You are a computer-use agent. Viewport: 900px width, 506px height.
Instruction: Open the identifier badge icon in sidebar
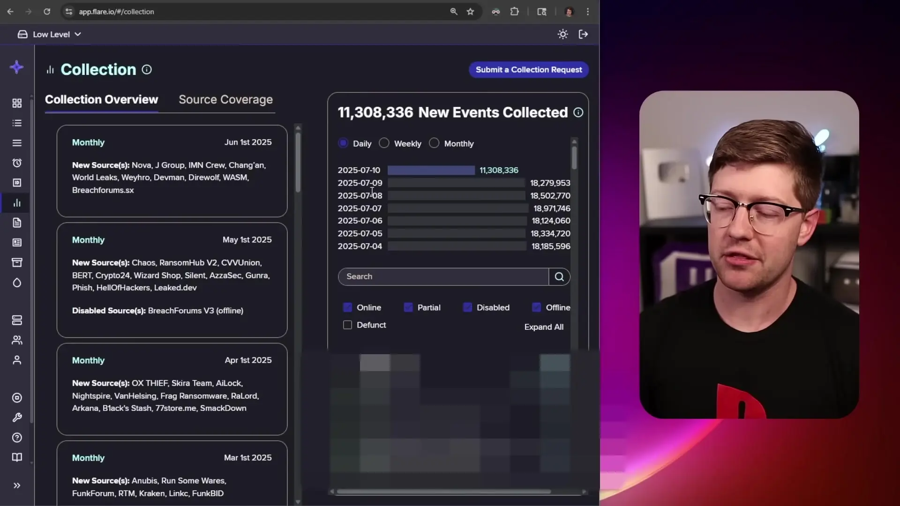point(17,183)
